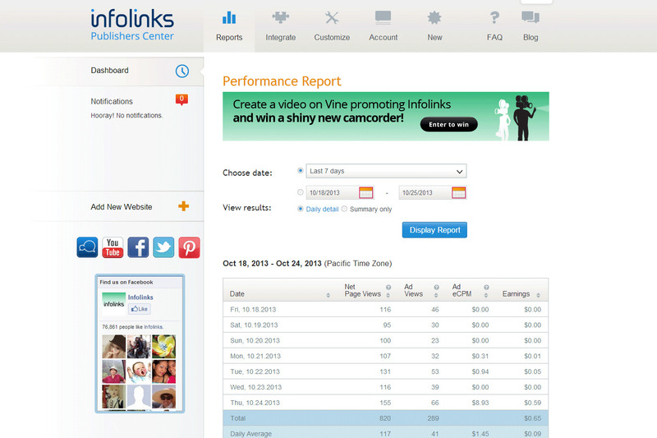Click the Display Report button
This screenshot has height=438, width=657.
[x=434, y=230]
